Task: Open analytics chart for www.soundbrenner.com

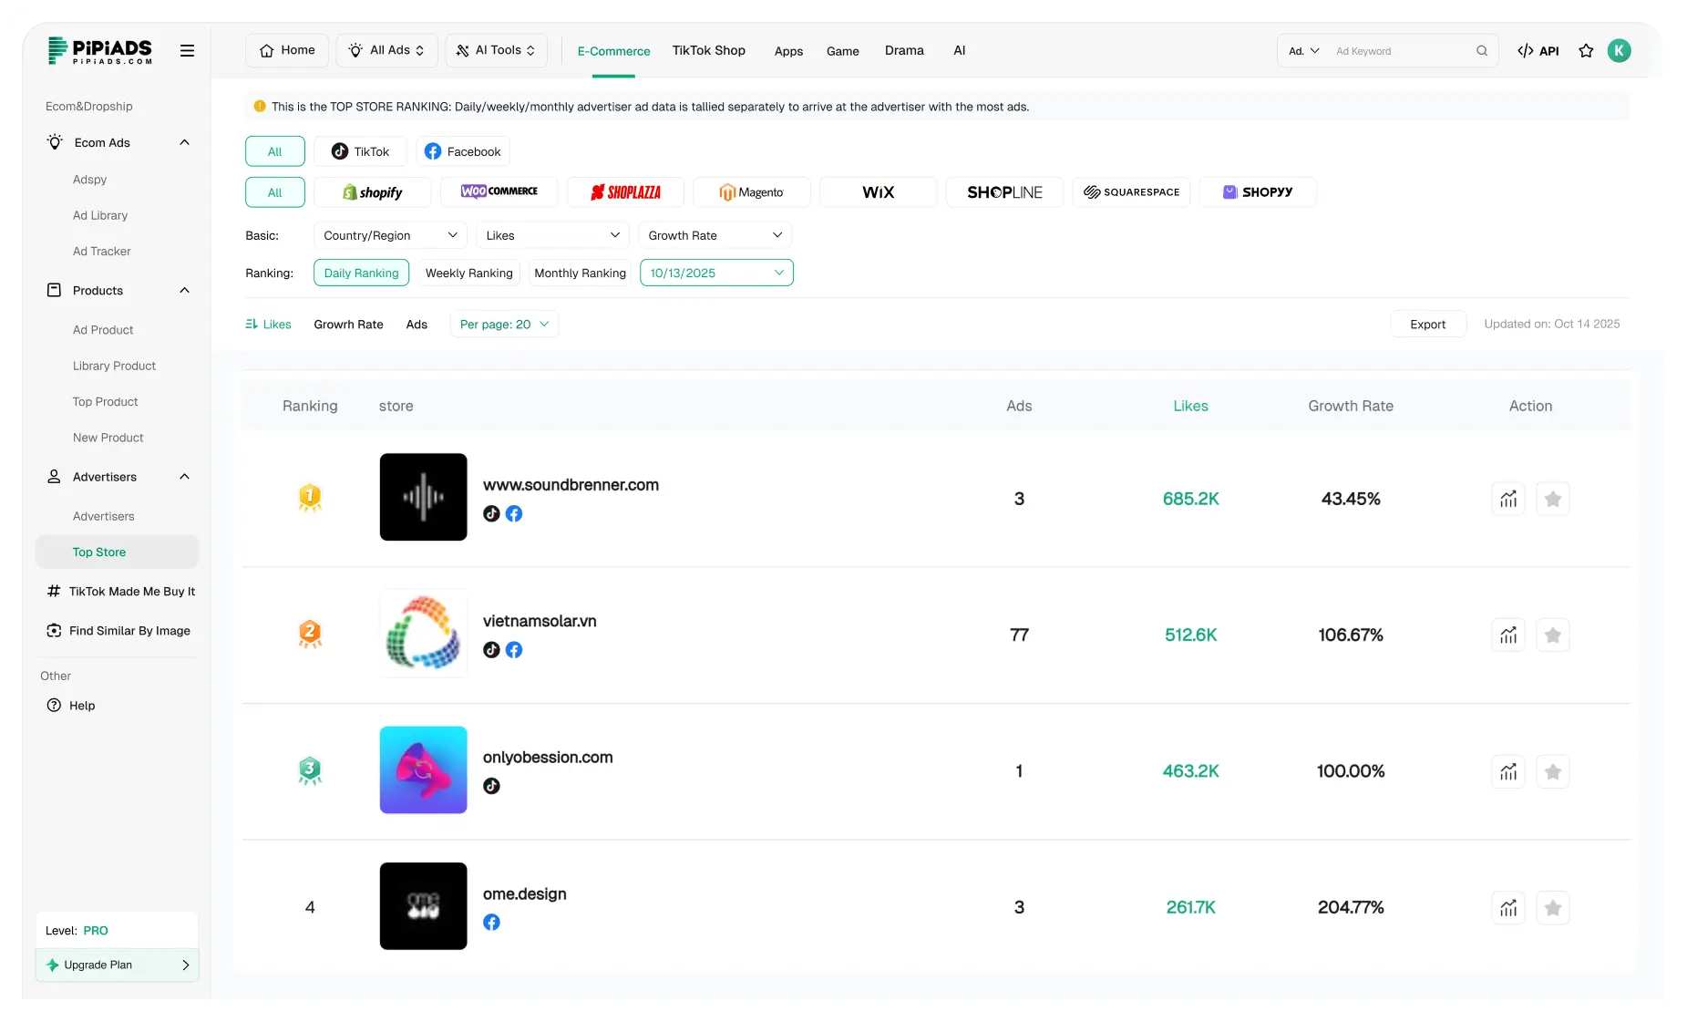Action: click(1507, 499)
